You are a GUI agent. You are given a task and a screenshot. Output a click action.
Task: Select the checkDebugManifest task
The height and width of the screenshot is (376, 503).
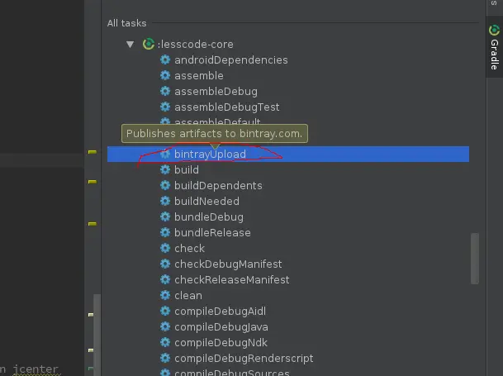pyautogui.click(x=228, y=264)
